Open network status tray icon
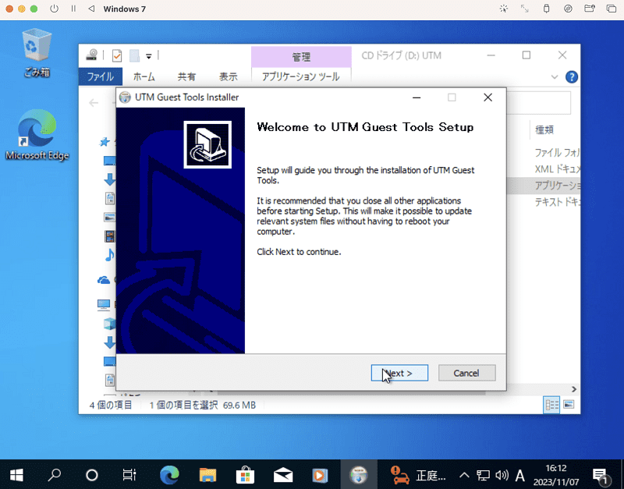 click(x=483, y=475)
